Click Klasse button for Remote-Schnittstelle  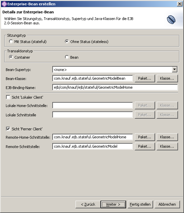[x=167, y=146]
